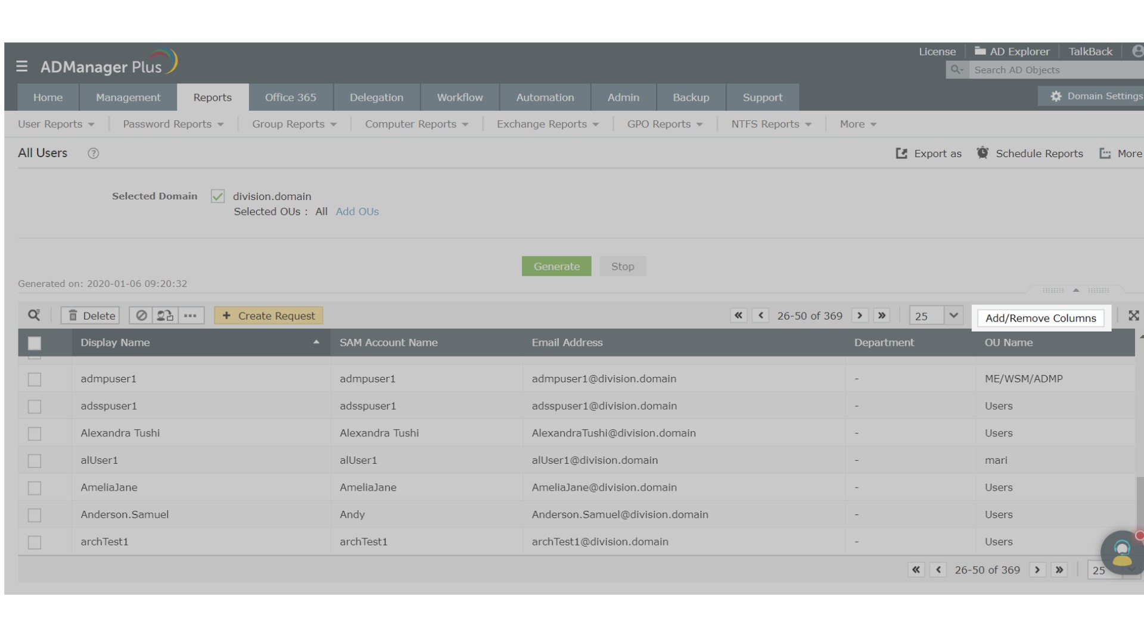Image resolution: width=1144 pixels, height=643 pixels.
Task: Expand the User Reports dropdown
Action: [56, 124]
